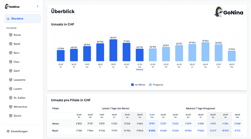Click the GoNina penguin logo in sidebar
Image resolution: width=251 pixels, height=139 pixels.
(7, 6)
